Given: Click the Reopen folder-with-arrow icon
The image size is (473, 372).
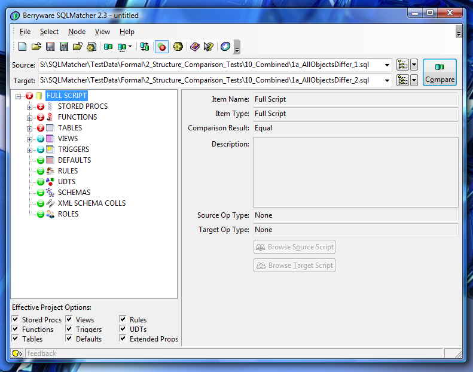Looking at the screenshot, I should point(78,47).
